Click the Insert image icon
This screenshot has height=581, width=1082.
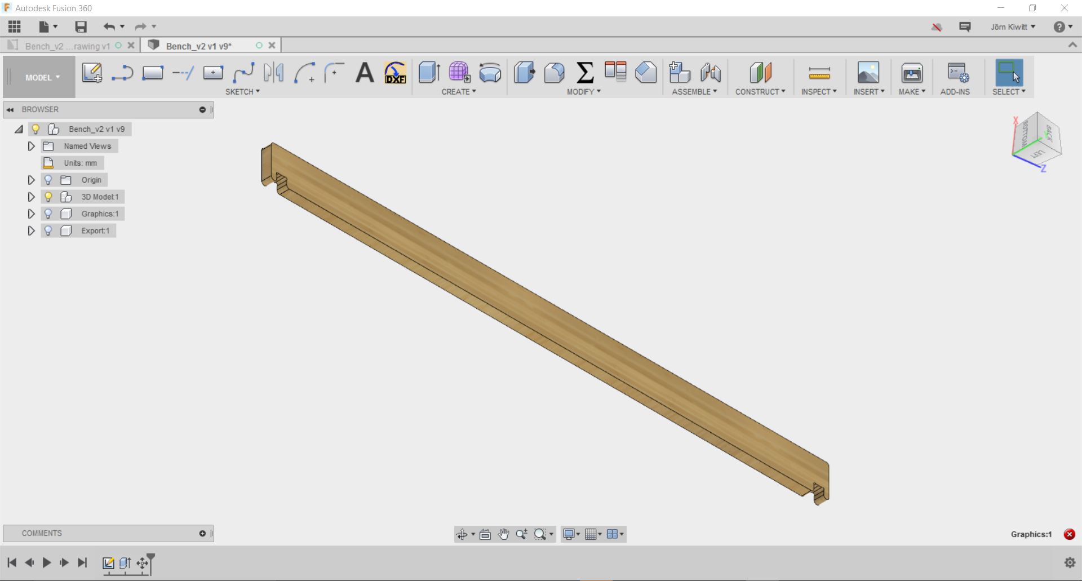click(868, 73)
